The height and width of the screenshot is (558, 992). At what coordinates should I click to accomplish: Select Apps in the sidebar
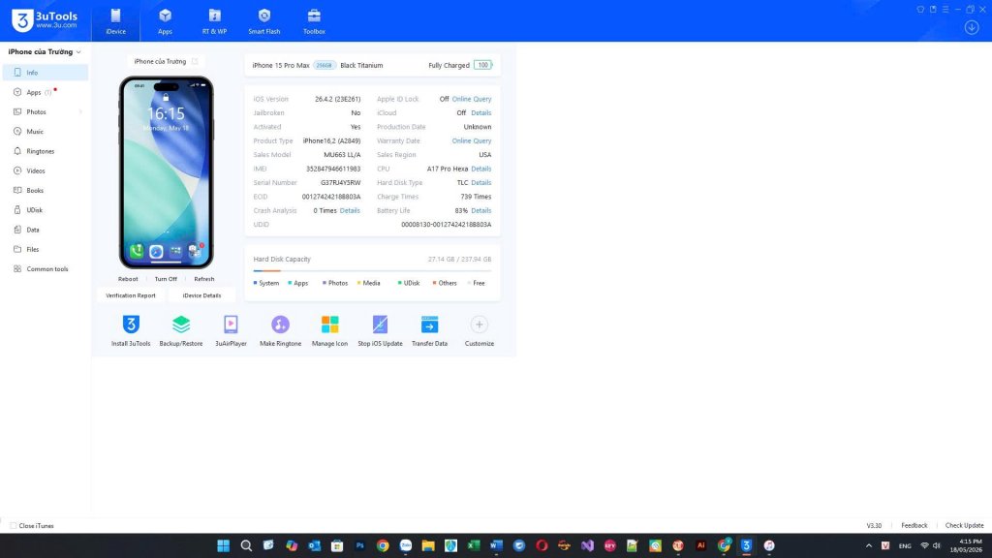[x=46, y=92]
